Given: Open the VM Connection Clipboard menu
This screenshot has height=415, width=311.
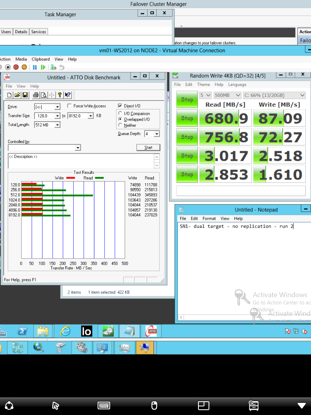Looking at the screenshot, I should click(x=41, y=59).
